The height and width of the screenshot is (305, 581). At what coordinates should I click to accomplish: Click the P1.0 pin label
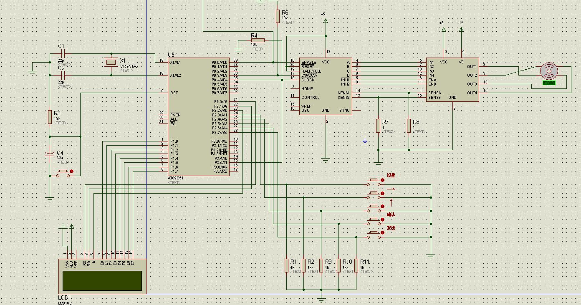(x=174, y=141)
